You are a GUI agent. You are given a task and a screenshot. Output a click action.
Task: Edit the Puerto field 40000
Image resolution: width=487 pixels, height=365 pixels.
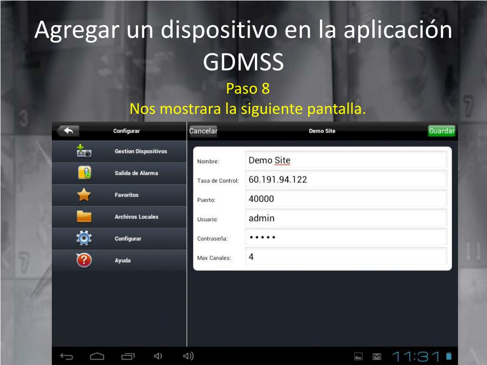[346, 199]
